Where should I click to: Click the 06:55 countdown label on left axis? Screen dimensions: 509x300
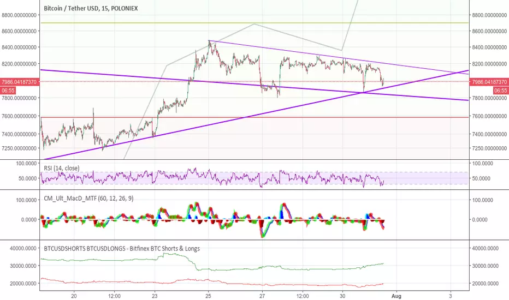[8, 91]
